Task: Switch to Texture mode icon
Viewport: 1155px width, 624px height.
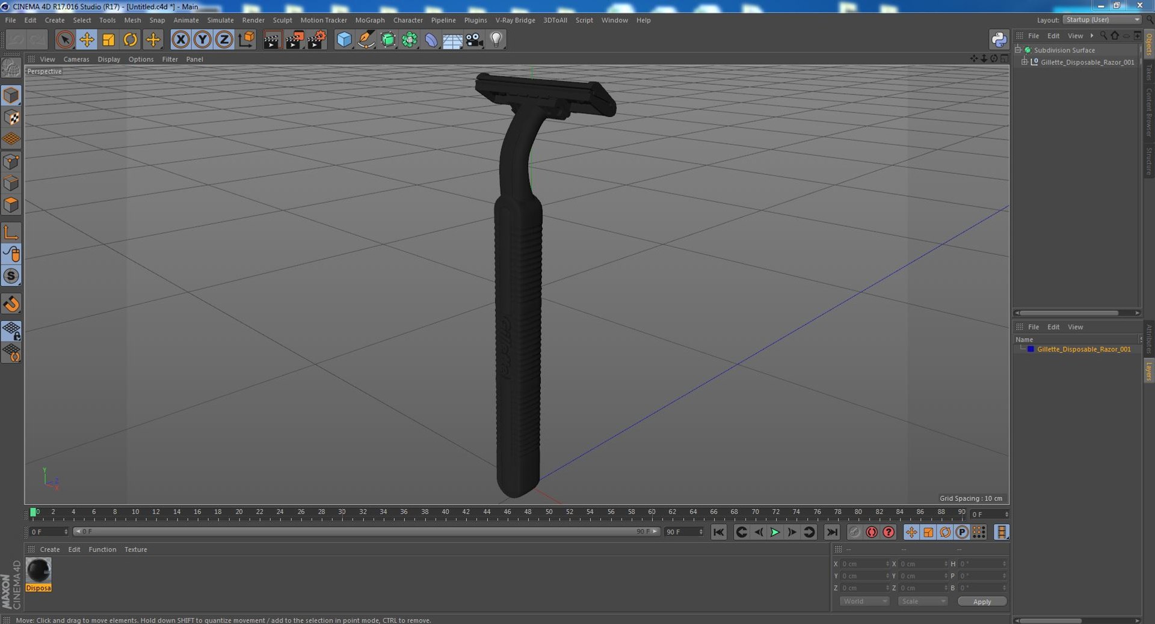Action: pyautogui.click(x=11, y=117)
